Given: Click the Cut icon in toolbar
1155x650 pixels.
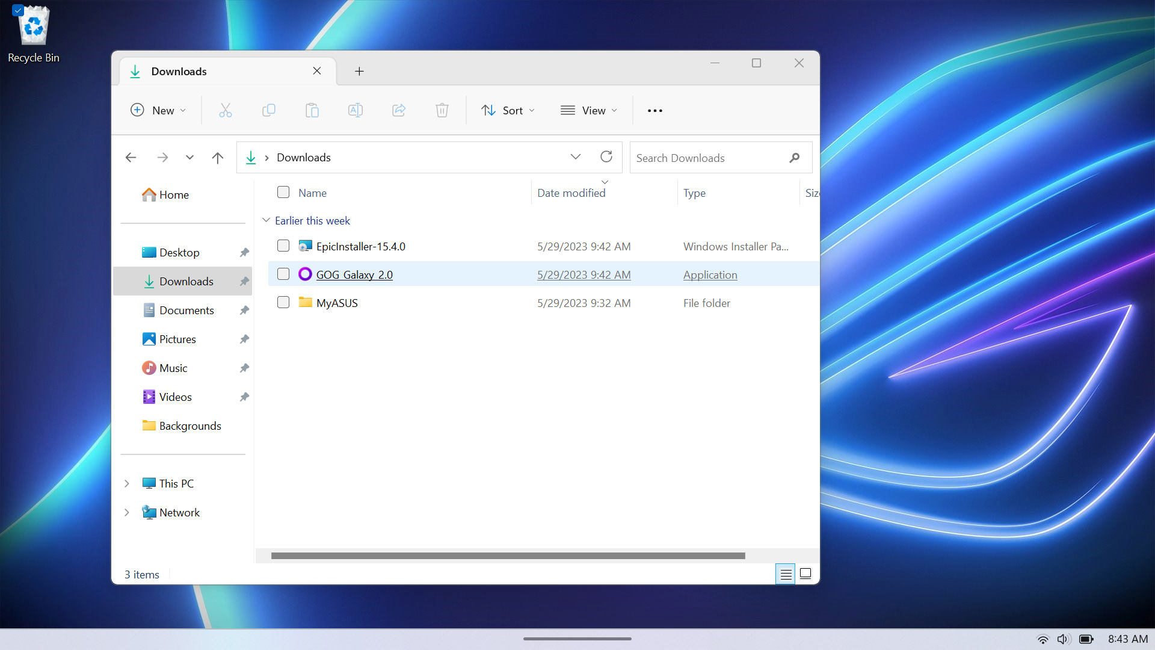Looking at the screenshot, I should click(224, 110).
